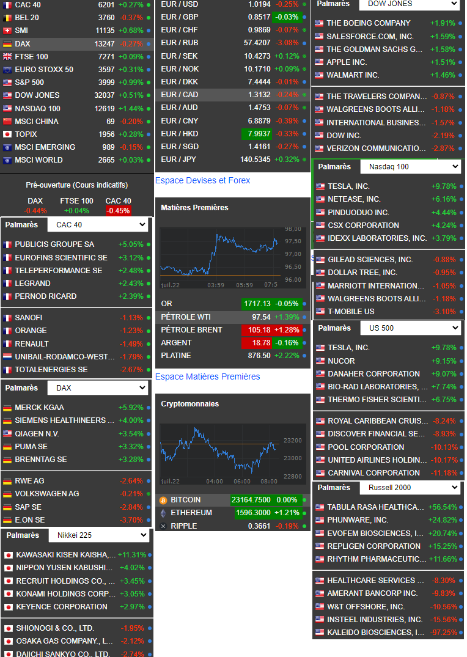This screenshot has width=467, height=657.
Task: Click the Swiss flag icon next to SMI
Action: point(7,31)
